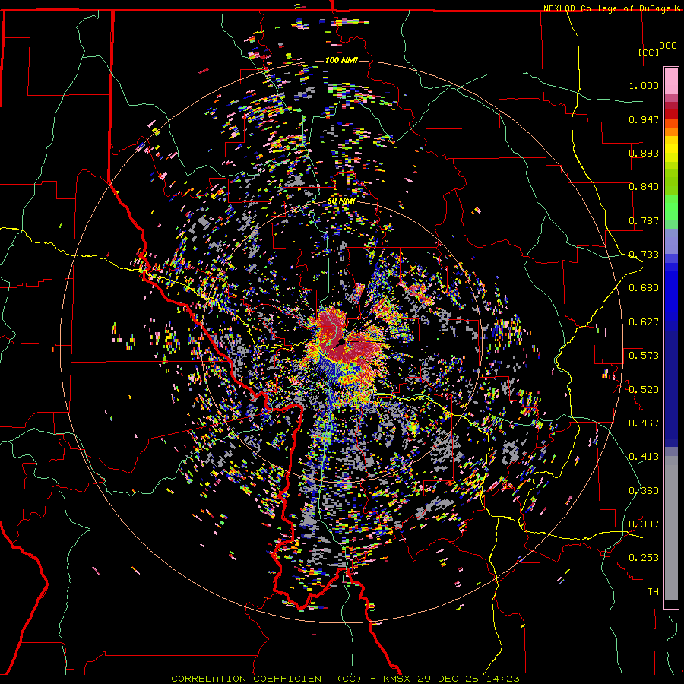684x684 pixels.
Task: Click the NEXLAB-College of DuPage label
Action: (x=608, y=8)
